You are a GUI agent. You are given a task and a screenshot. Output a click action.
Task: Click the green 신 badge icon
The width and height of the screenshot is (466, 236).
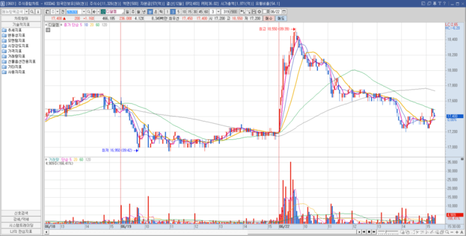[103, 11]
